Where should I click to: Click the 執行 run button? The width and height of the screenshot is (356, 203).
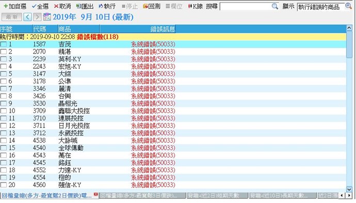click(x=107, y=6)
